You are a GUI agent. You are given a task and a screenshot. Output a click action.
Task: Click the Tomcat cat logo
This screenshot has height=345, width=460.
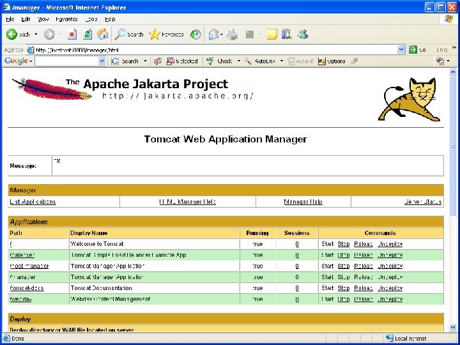click(x=410, y=99)
